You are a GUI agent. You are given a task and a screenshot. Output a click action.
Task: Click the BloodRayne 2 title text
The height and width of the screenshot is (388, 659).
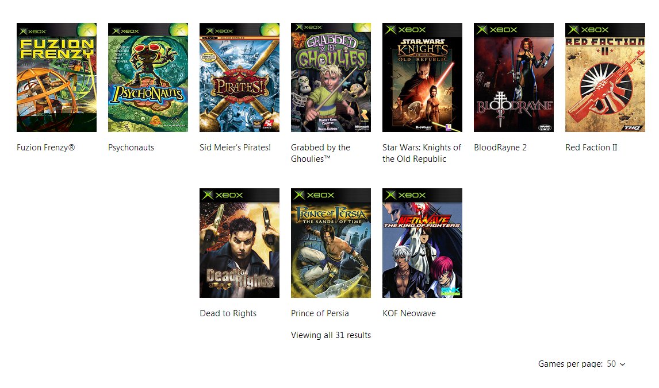[500, 148]
